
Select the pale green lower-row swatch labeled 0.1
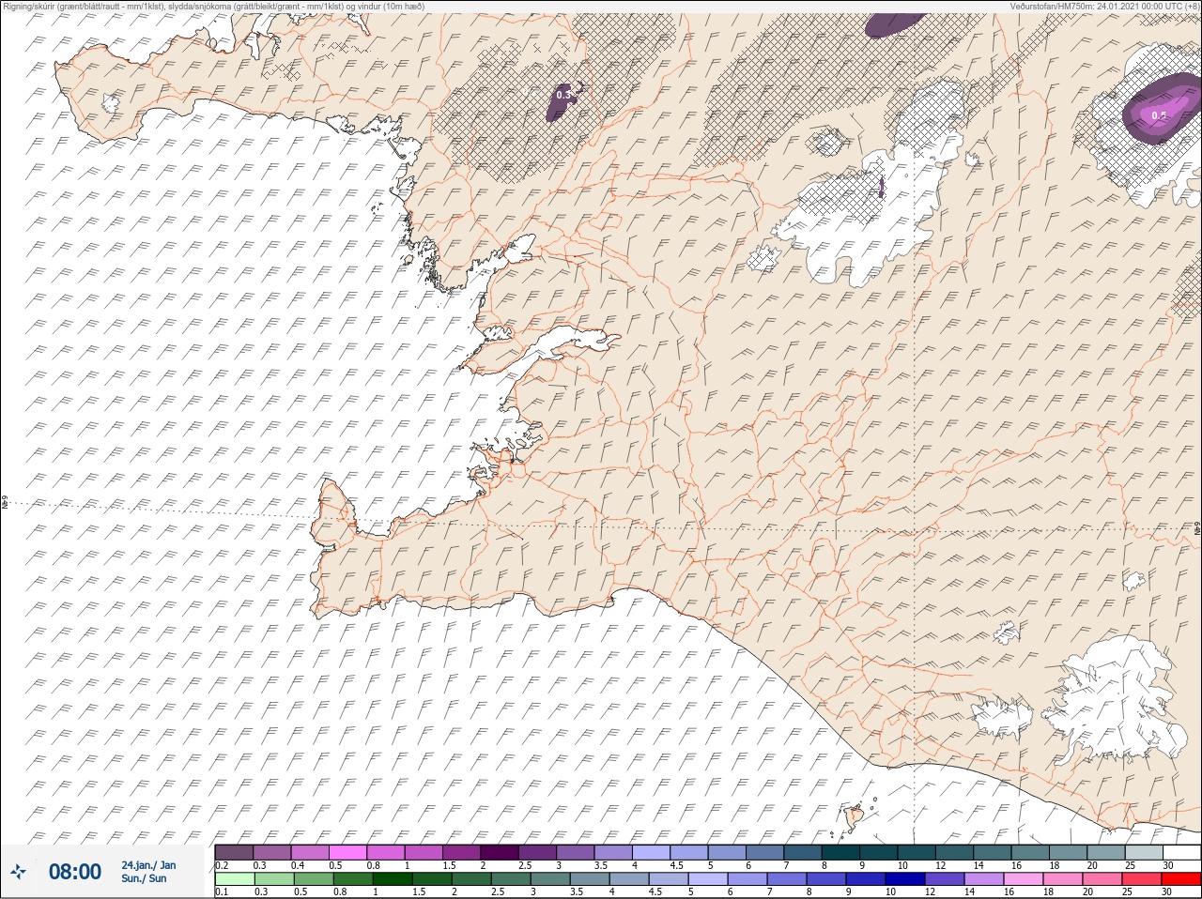coord(234,879)
